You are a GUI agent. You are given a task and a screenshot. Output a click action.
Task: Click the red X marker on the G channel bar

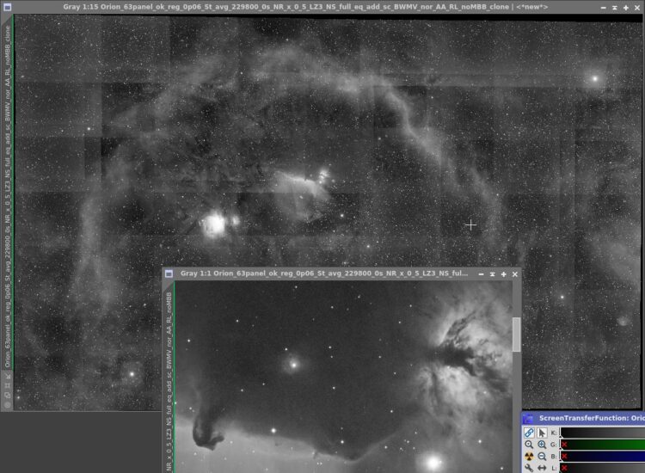pyautogui.click(x=564, y=445)
